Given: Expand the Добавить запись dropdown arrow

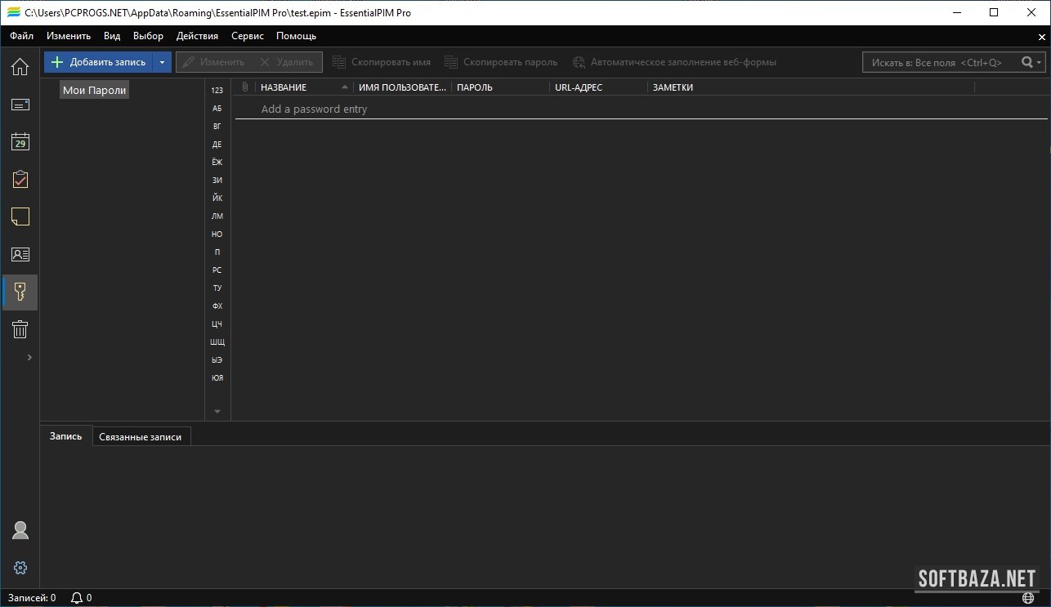Looking at the screenshot, I should tap(162, 62).
